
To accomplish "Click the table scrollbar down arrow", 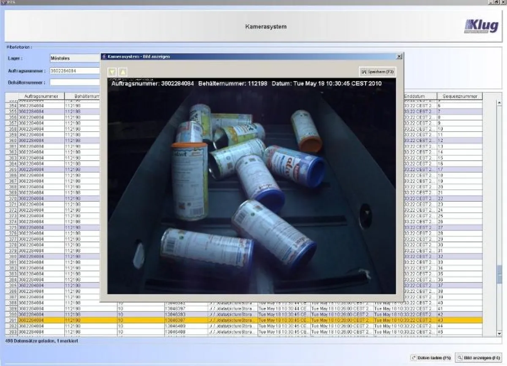I will [x=499, y=334].
